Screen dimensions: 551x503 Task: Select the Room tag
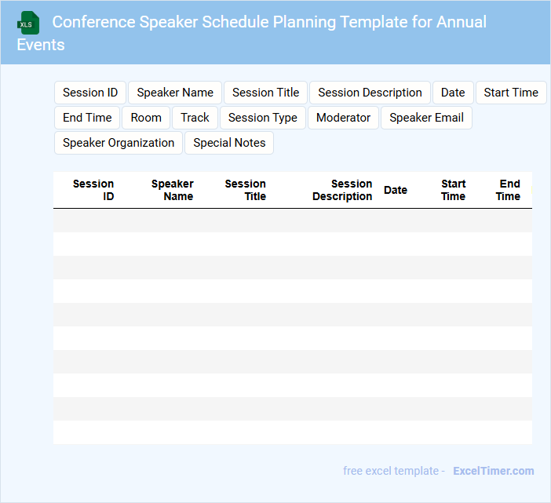[146, 118]
